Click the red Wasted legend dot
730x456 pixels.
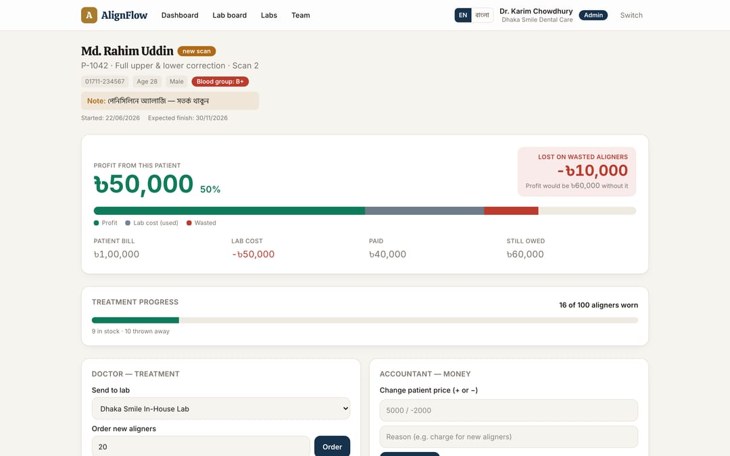[189, 223]
